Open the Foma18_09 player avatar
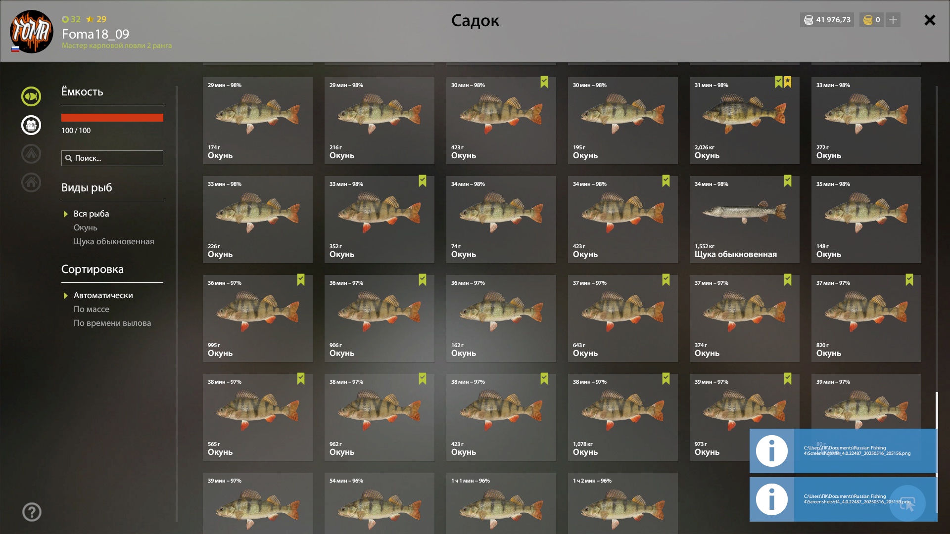The image size is (950, 534). [x=32, y=32]
